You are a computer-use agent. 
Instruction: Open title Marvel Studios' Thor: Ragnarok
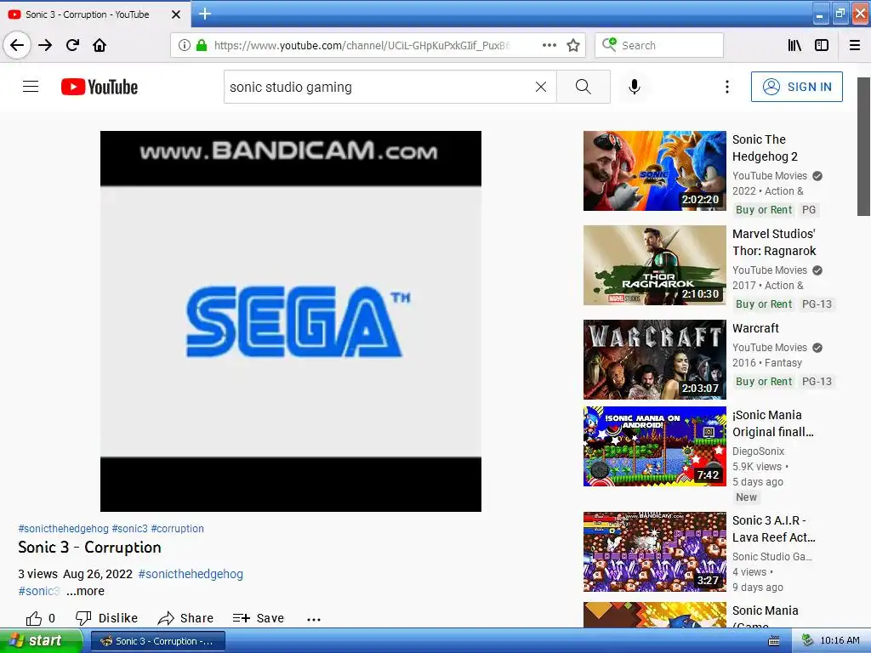774,242
